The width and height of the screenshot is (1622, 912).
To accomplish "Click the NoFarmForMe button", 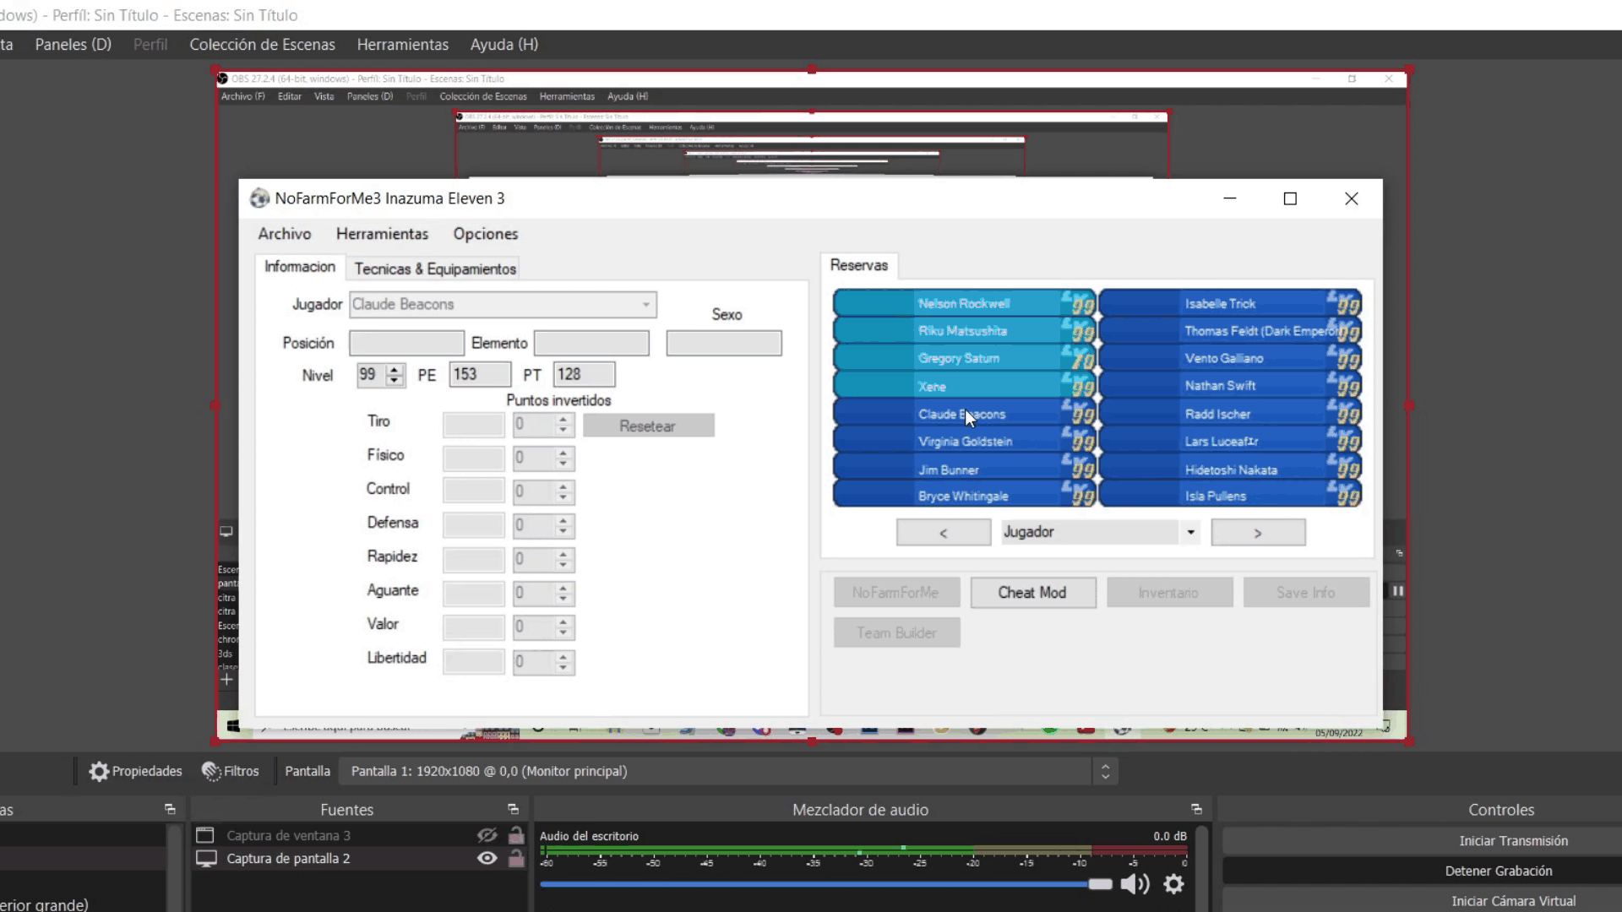I will 896,593.
